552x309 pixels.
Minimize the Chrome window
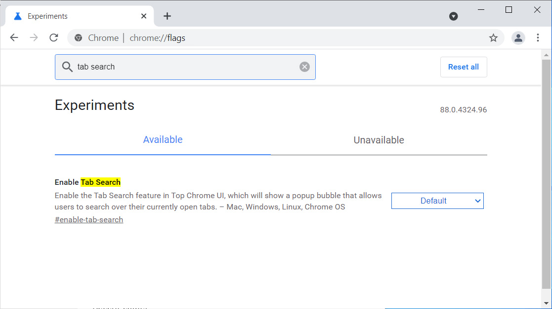pos(481,10)
